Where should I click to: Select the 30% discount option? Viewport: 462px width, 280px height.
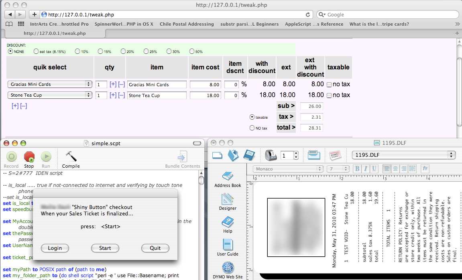point(169,51)
